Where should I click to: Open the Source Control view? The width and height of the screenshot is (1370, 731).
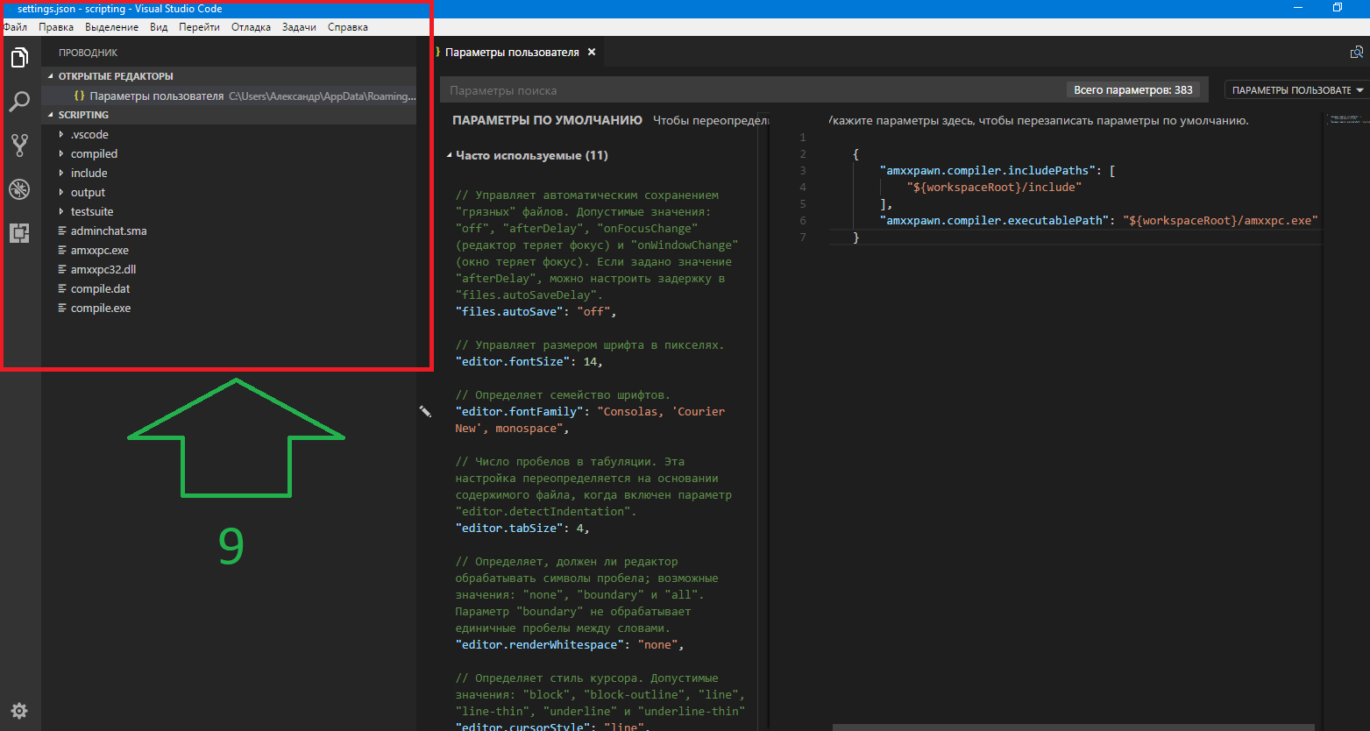pos(19,145)
